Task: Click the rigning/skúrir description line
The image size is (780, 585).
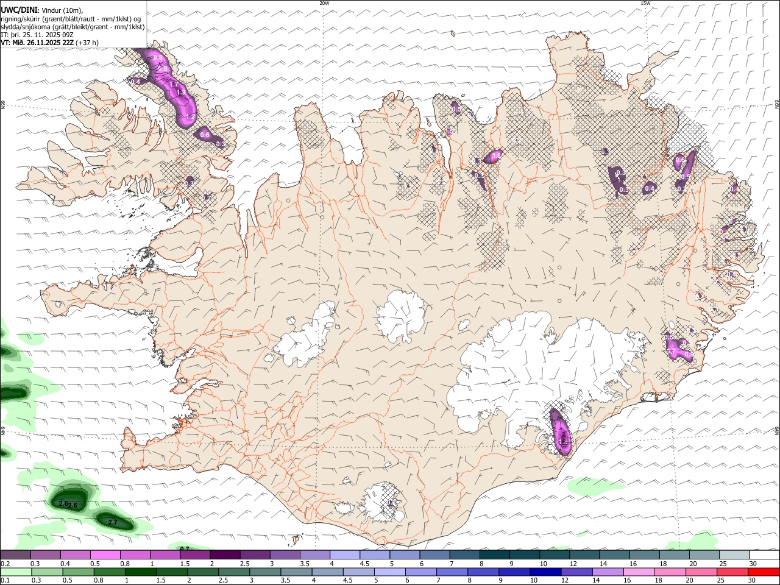Action: pyautogui.click(x=71, y=19)
